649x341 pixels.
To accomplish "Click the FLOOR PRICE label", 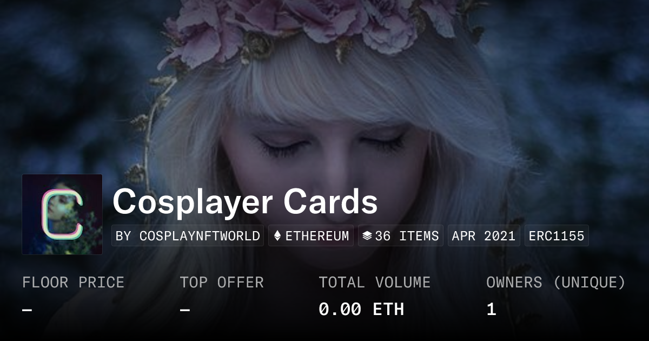I will point(73,283).
